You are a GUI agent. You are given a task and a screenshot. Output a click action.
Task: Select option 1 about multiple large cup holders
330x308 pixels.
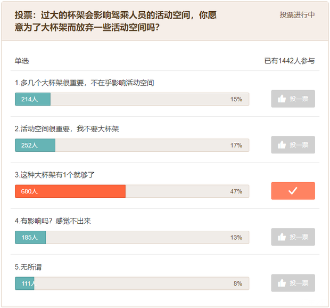coord(84,83)
